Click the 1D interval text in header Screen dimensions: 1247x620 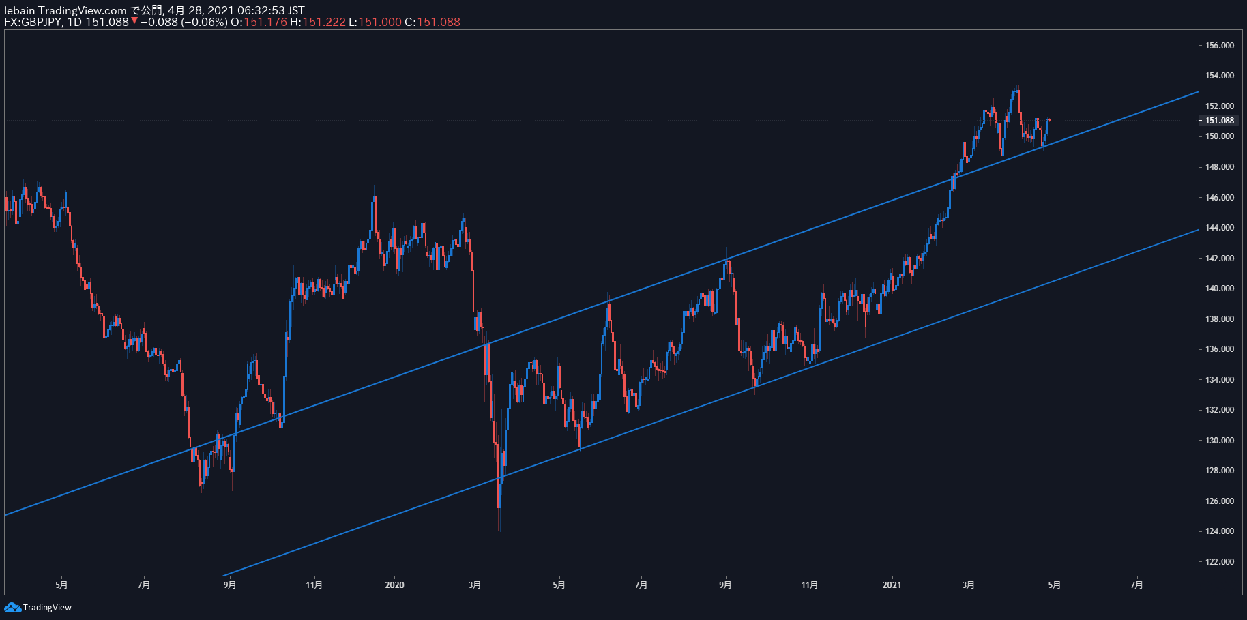(x=74, y=22)
